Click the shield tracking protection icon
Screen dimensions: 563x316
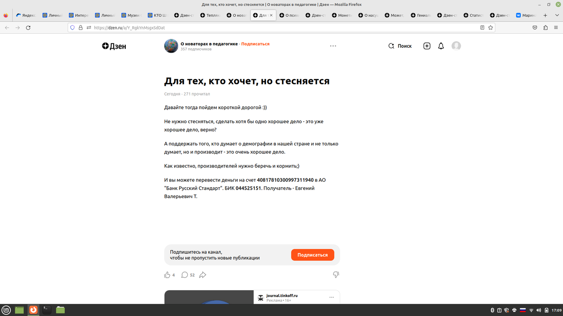(x=72, y=28)
